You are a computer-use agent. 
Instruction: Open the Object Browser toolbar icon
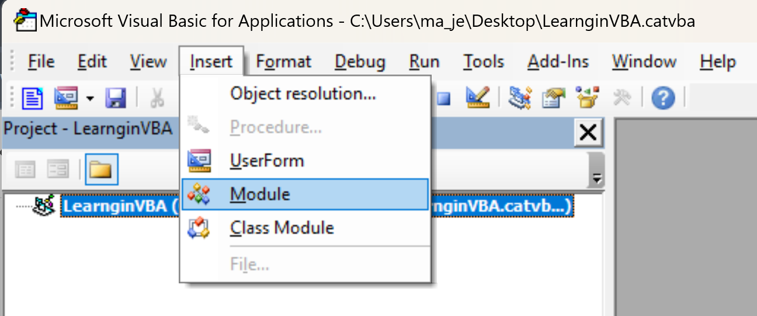point(586,97)
